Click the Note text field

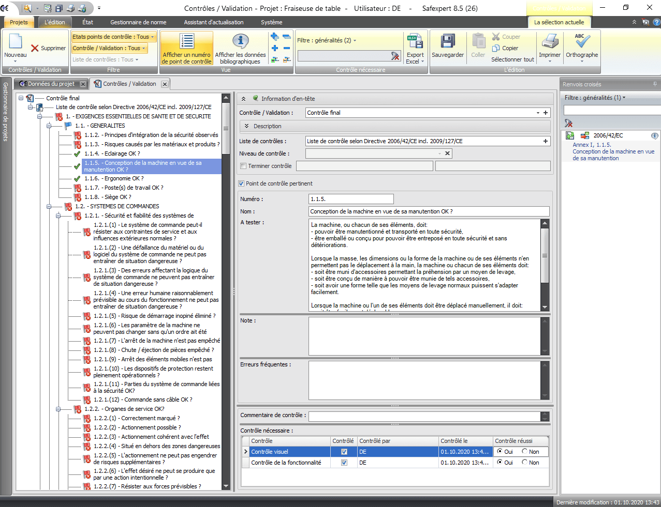click(x=424, y=336)
